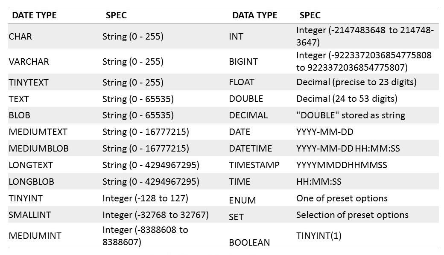Image resolution: width=444 pixels, height=255 pixels.
Task: Click the LONGBLOB type label
Action: pyautogui.click(x=31, y=182)
